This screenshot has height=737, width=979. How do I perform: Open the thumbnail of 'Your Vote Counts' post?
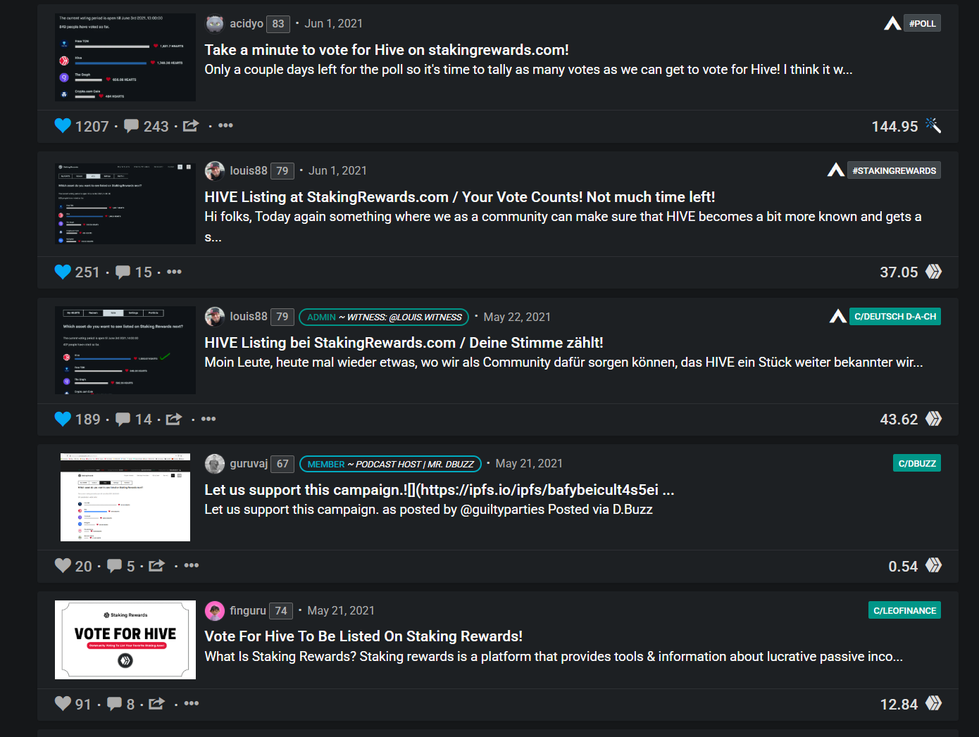tap(125, 204)
